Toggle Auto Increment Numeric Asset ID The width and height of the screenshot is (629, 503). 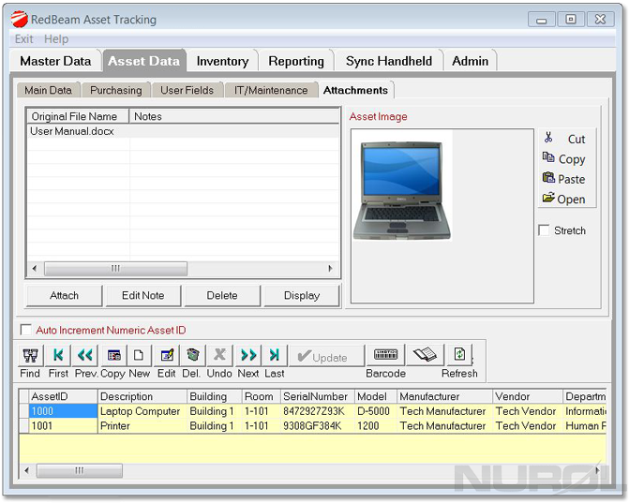[26, 330]
